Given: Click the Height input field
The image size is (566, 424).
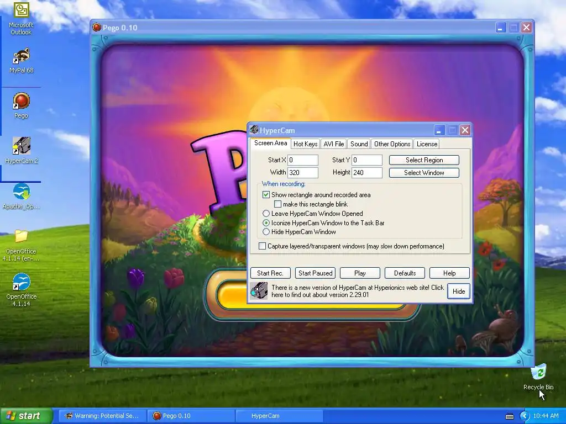Looking at the screenshot, I should tap(367, 173).
